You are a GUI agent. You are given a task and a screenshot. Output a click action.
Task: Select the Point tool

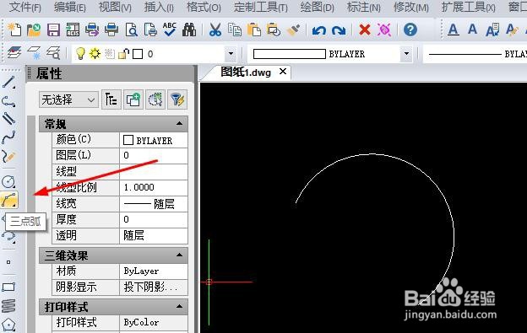[x=8, y=262]
